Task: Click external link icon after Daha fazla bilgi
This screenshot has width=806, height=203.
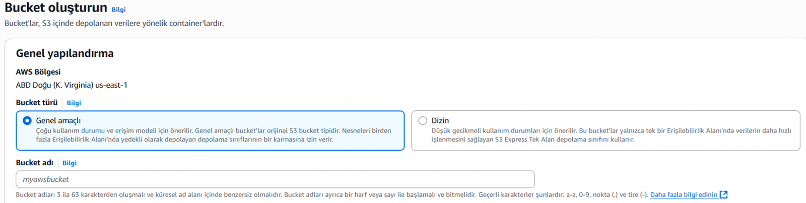Action: coord(724,194)
